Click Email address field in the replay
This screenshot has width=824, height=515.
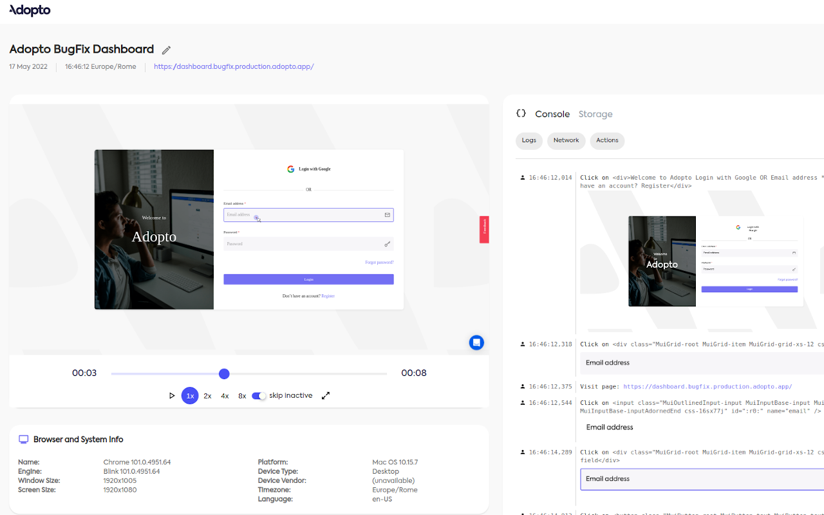(x=308, y=215)
